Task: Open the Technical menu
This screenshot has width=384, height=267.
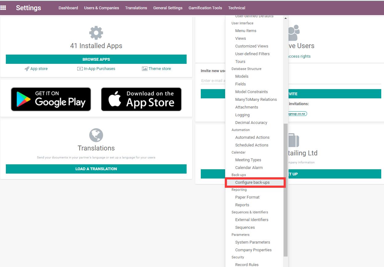Action: [x=236, y=8]
